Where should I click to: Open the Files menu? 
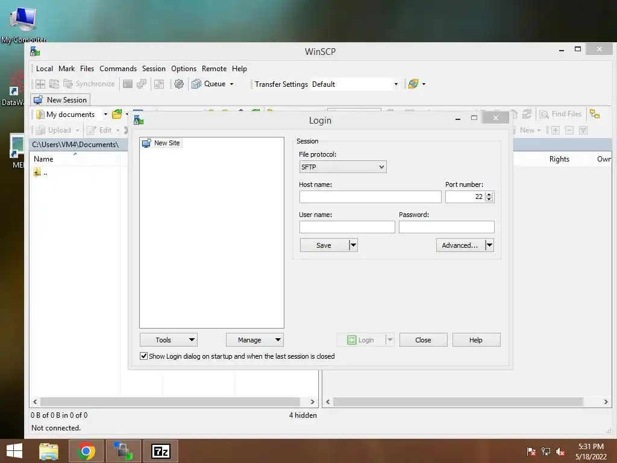point(87,69)
